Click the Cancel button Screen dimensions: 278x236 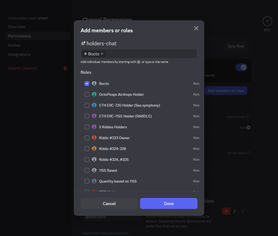tap(109, 203)
